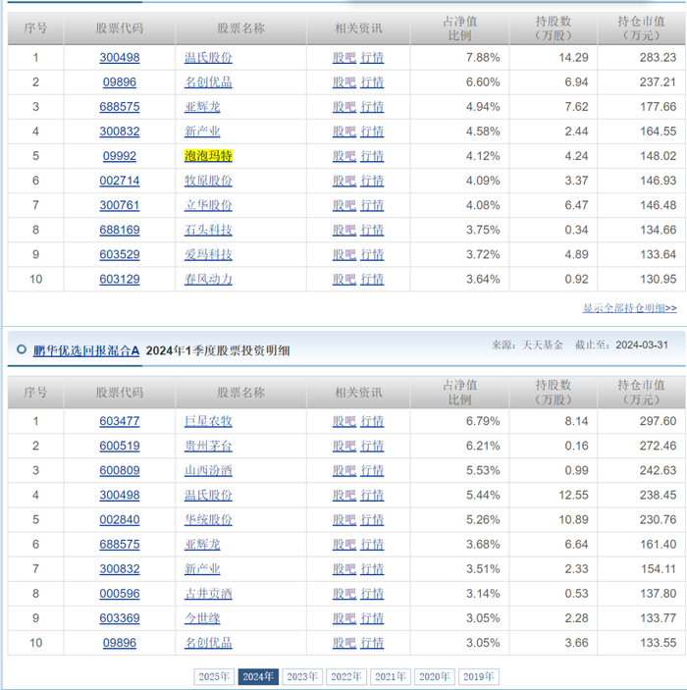Open 新产业 link in the 3.51% row
The height and width of the screenshot is (690, 687).
[x=202, y=569]
